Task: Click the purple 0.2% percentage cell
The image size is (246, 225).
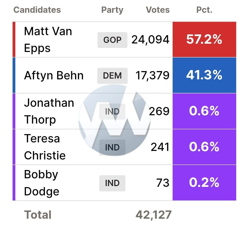Action: 204,183
